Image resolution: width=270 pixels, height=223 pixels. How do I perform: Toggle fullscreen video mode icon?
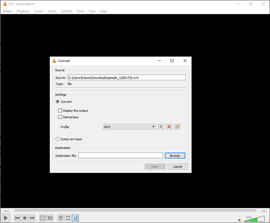43,218
